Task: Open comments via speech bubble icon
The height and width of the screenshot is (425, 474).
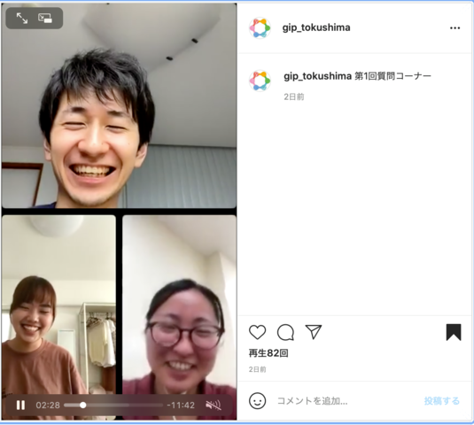Action: pyautogui.click(x=285, y=332)
